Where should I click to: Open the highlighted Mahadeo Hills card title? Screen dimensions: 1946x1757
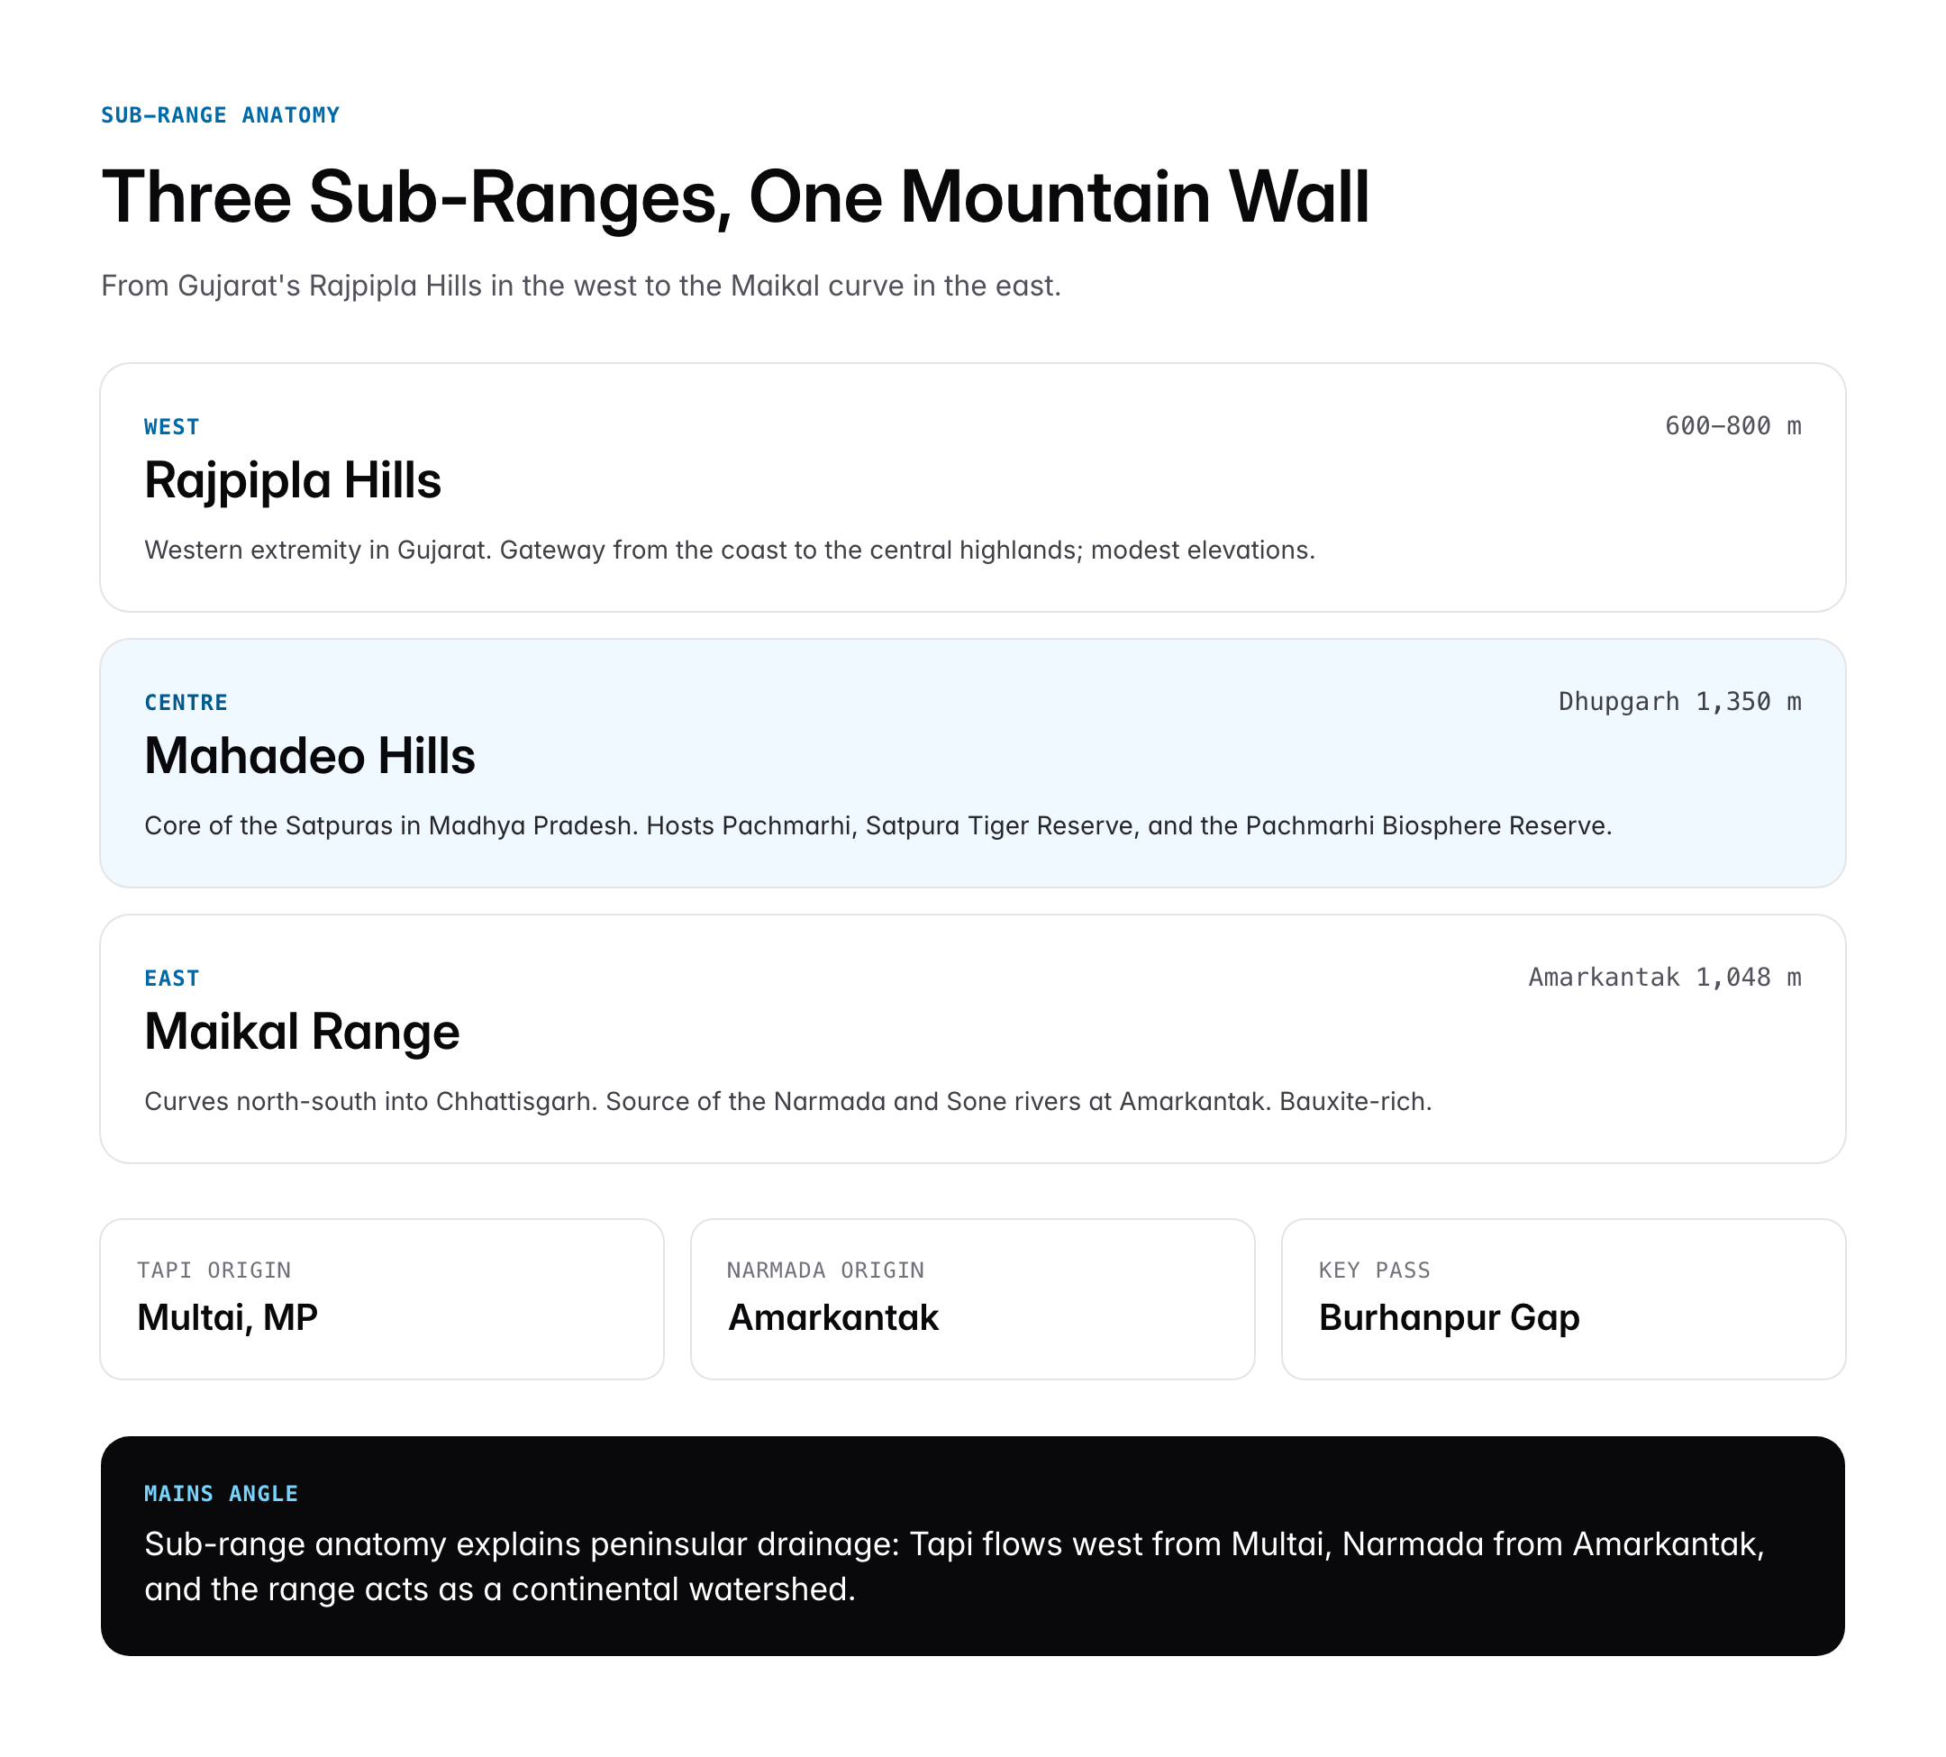(310, 756)
